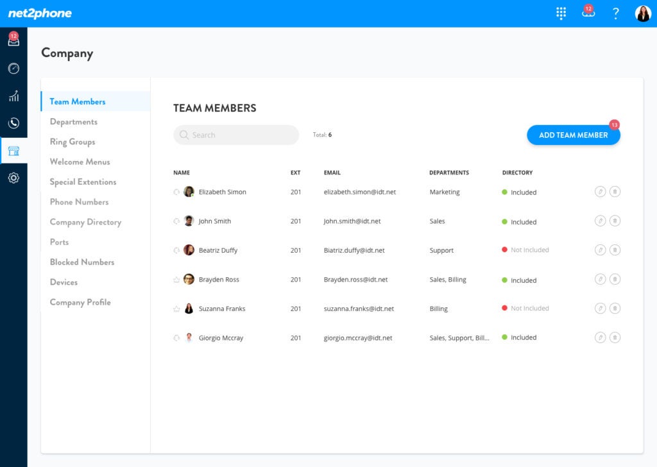
Task: Click the edit pencil for Elizabeth Simon
Action: [x=600, y=192]
